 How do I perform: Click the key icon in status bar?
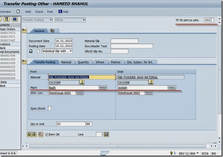[171, 153]
